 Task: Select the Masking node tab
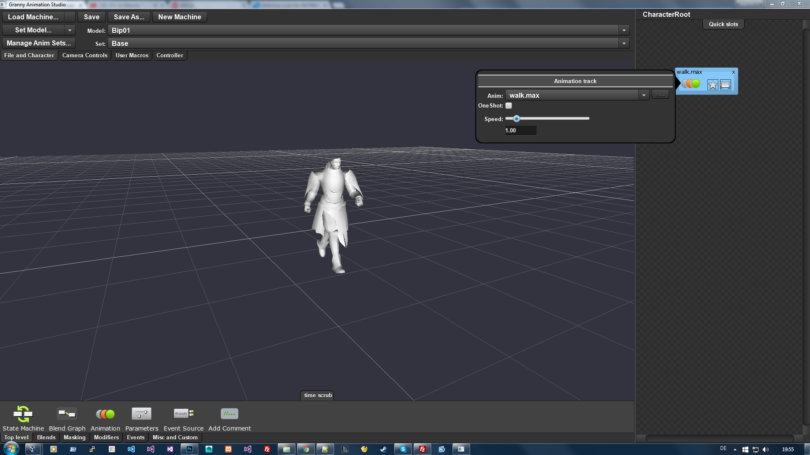coord(74,437)
